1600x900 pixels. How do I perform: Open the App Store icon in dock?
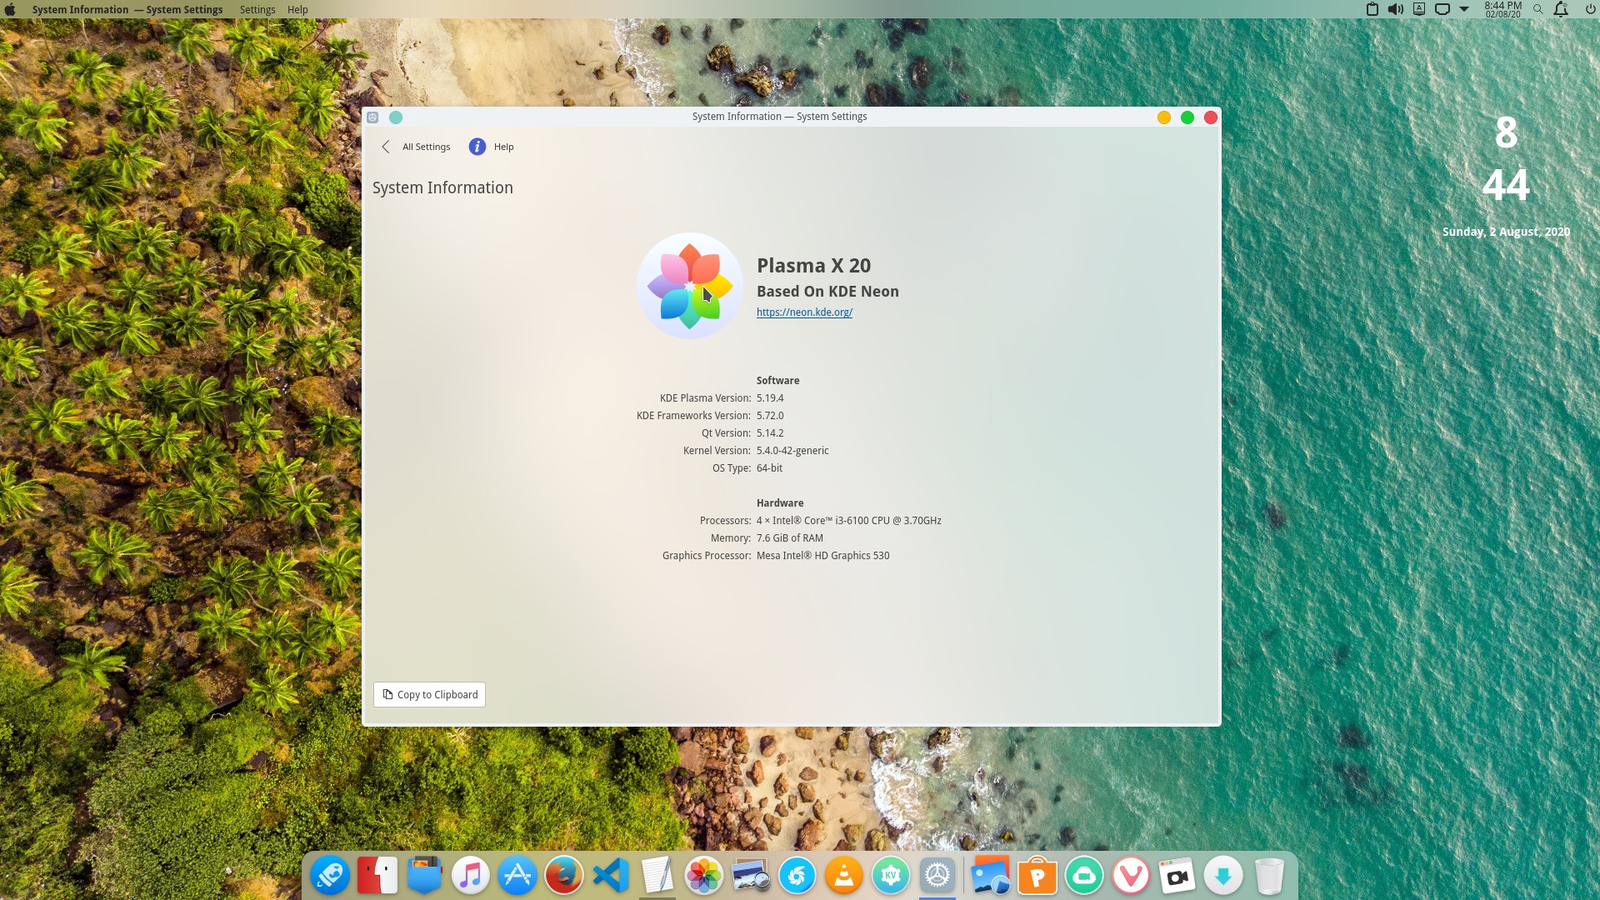517,876
